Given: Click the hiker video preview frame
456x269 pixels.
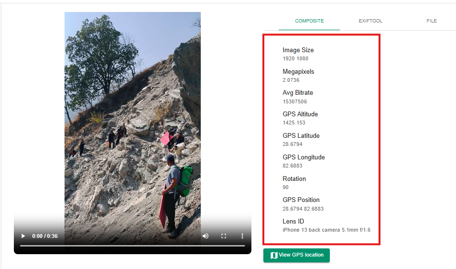Looking at the screenshot, I should coord(132,120).
